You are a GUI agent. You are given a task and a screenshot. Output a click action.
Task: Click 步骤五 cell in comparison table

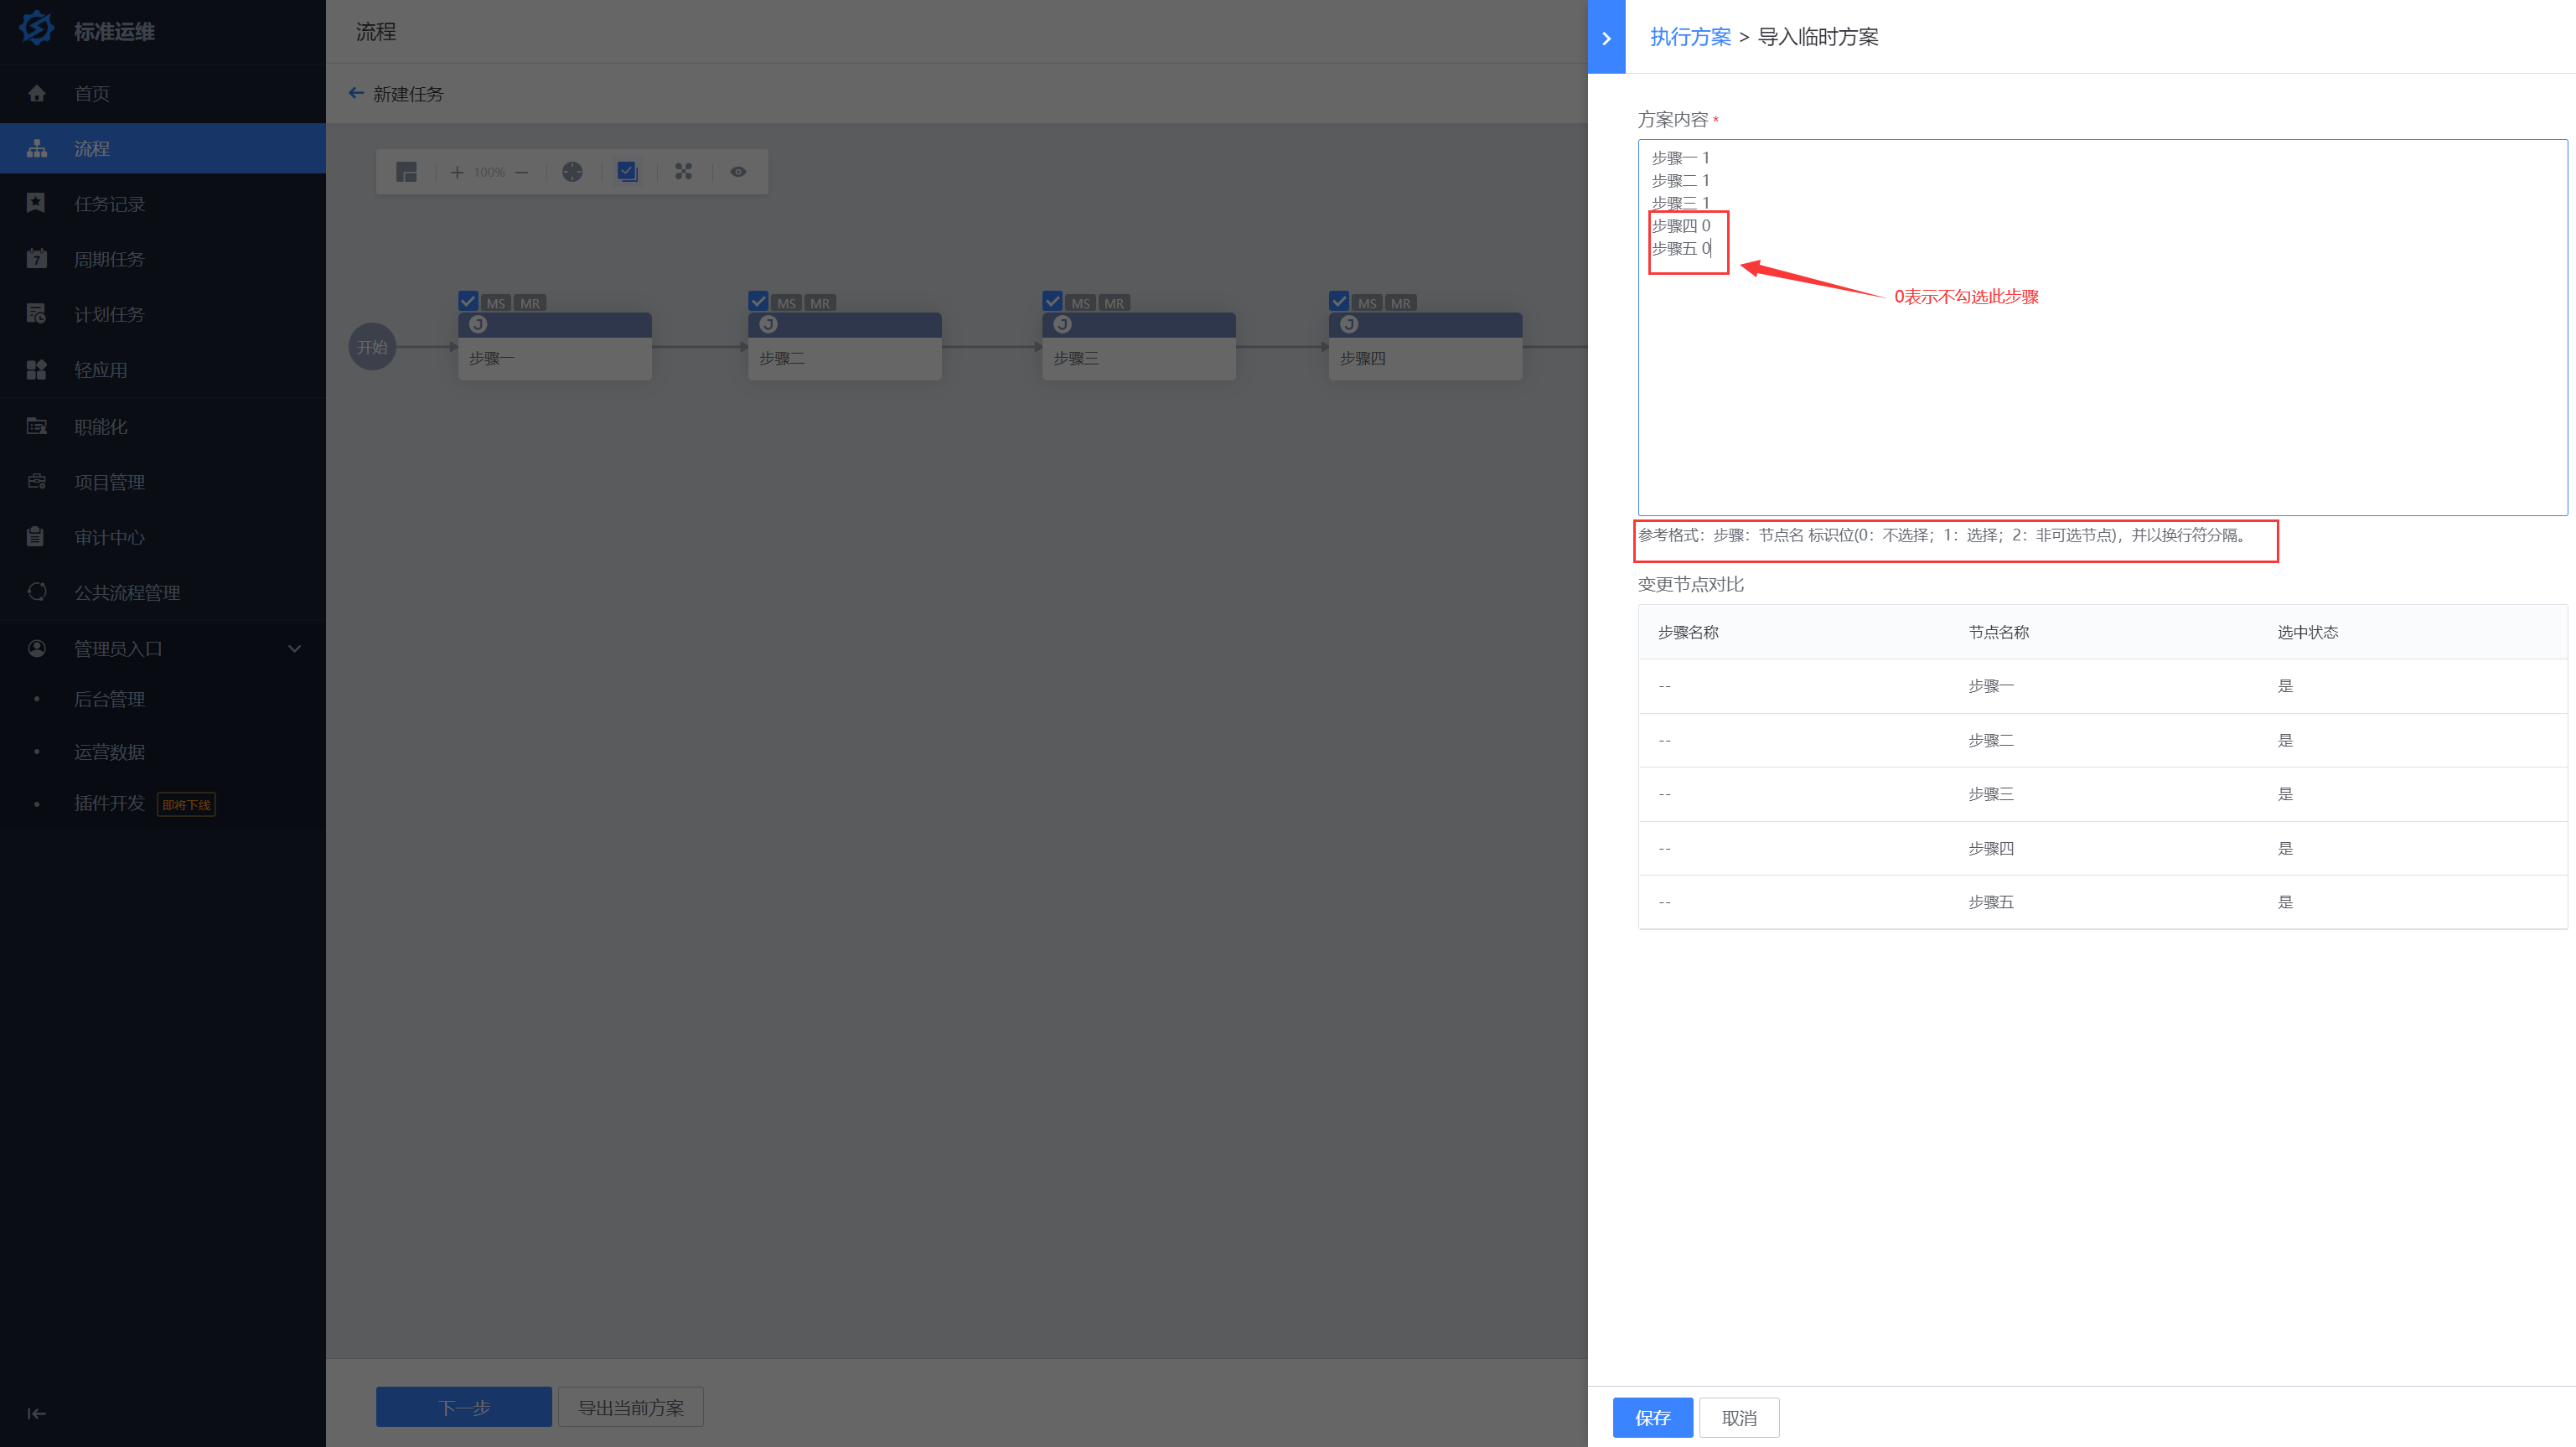click(x=1990, y=902)
